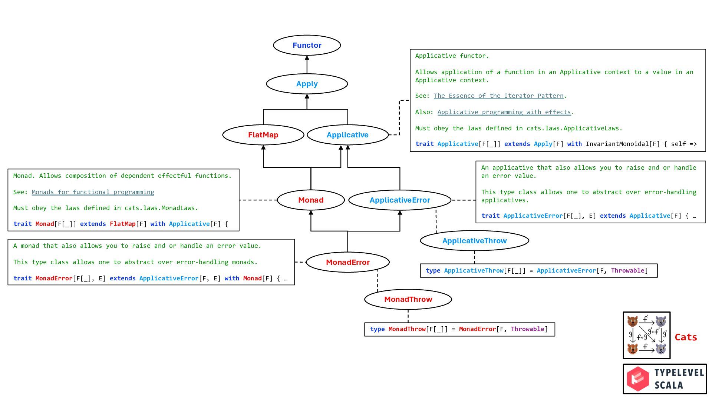Click the Cats category diagram logo
Screen dimensions: 712x400
tap(646, 335)
